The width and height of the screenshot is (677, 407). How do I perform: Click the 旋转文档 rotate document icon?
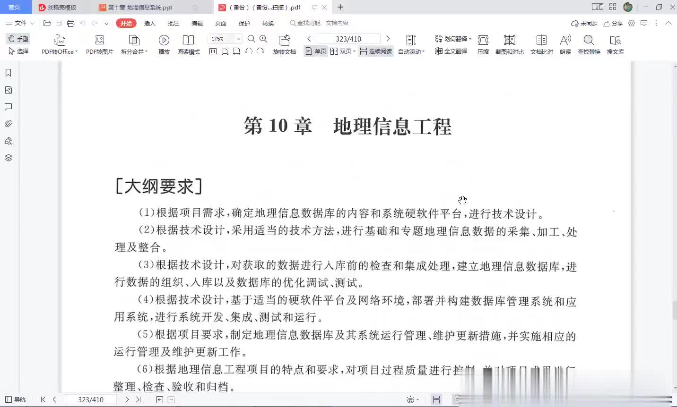click(284, 41)
